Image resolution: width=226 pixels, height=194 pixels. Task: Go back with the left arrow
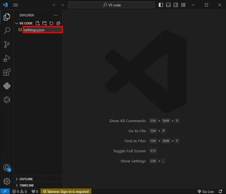click(x=54, y=5)
